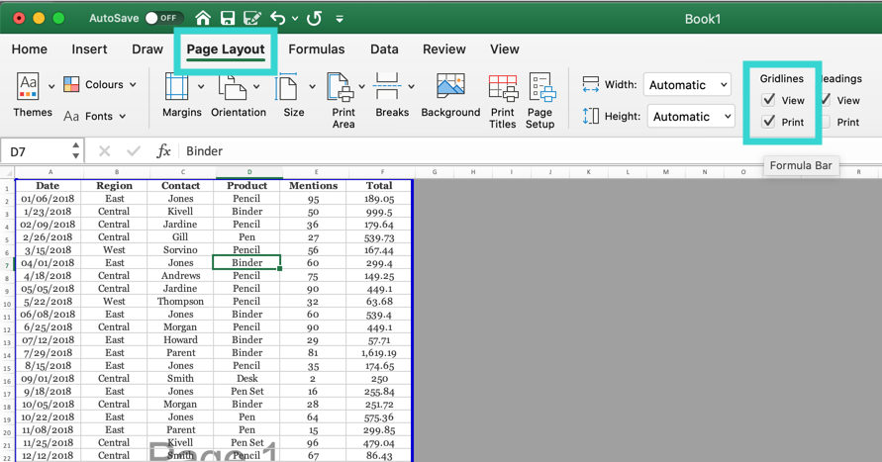Uncheck Gridlines Print checkbox
The width and height of the screenshot is (882, 462).
(x=768, y=122)
